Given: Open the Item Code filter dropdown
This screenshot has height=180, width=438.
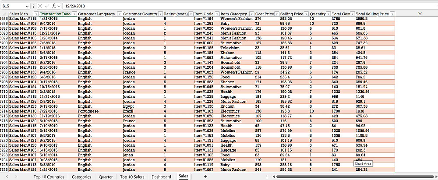Looking at the screenshot, I should pos(217,14).
